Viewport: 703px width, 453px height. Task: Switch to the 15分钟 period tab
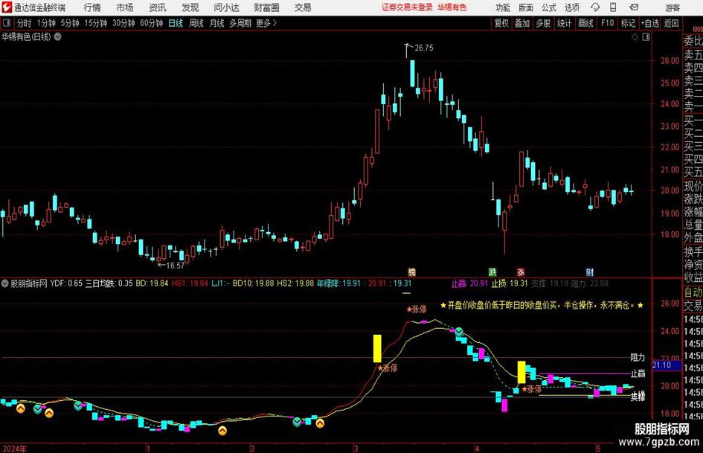coord(96,23)
